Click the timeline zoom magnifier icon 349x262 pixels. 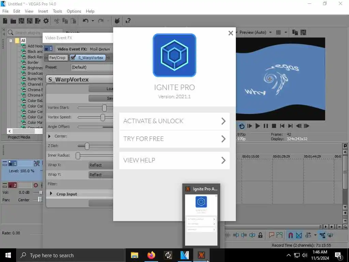pyautogui.click(x=345, y=227)
